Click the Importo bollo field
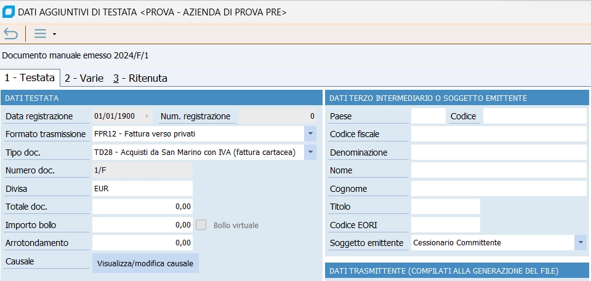 click(x=142, y=225)
